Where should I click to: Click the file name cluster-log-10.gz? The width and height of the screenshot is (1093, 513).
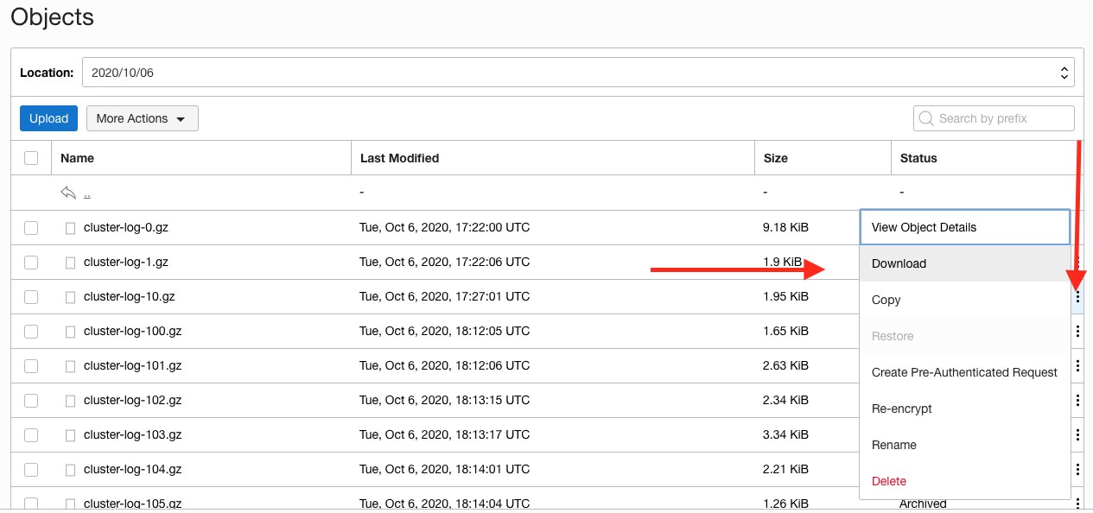coord(130,297)
